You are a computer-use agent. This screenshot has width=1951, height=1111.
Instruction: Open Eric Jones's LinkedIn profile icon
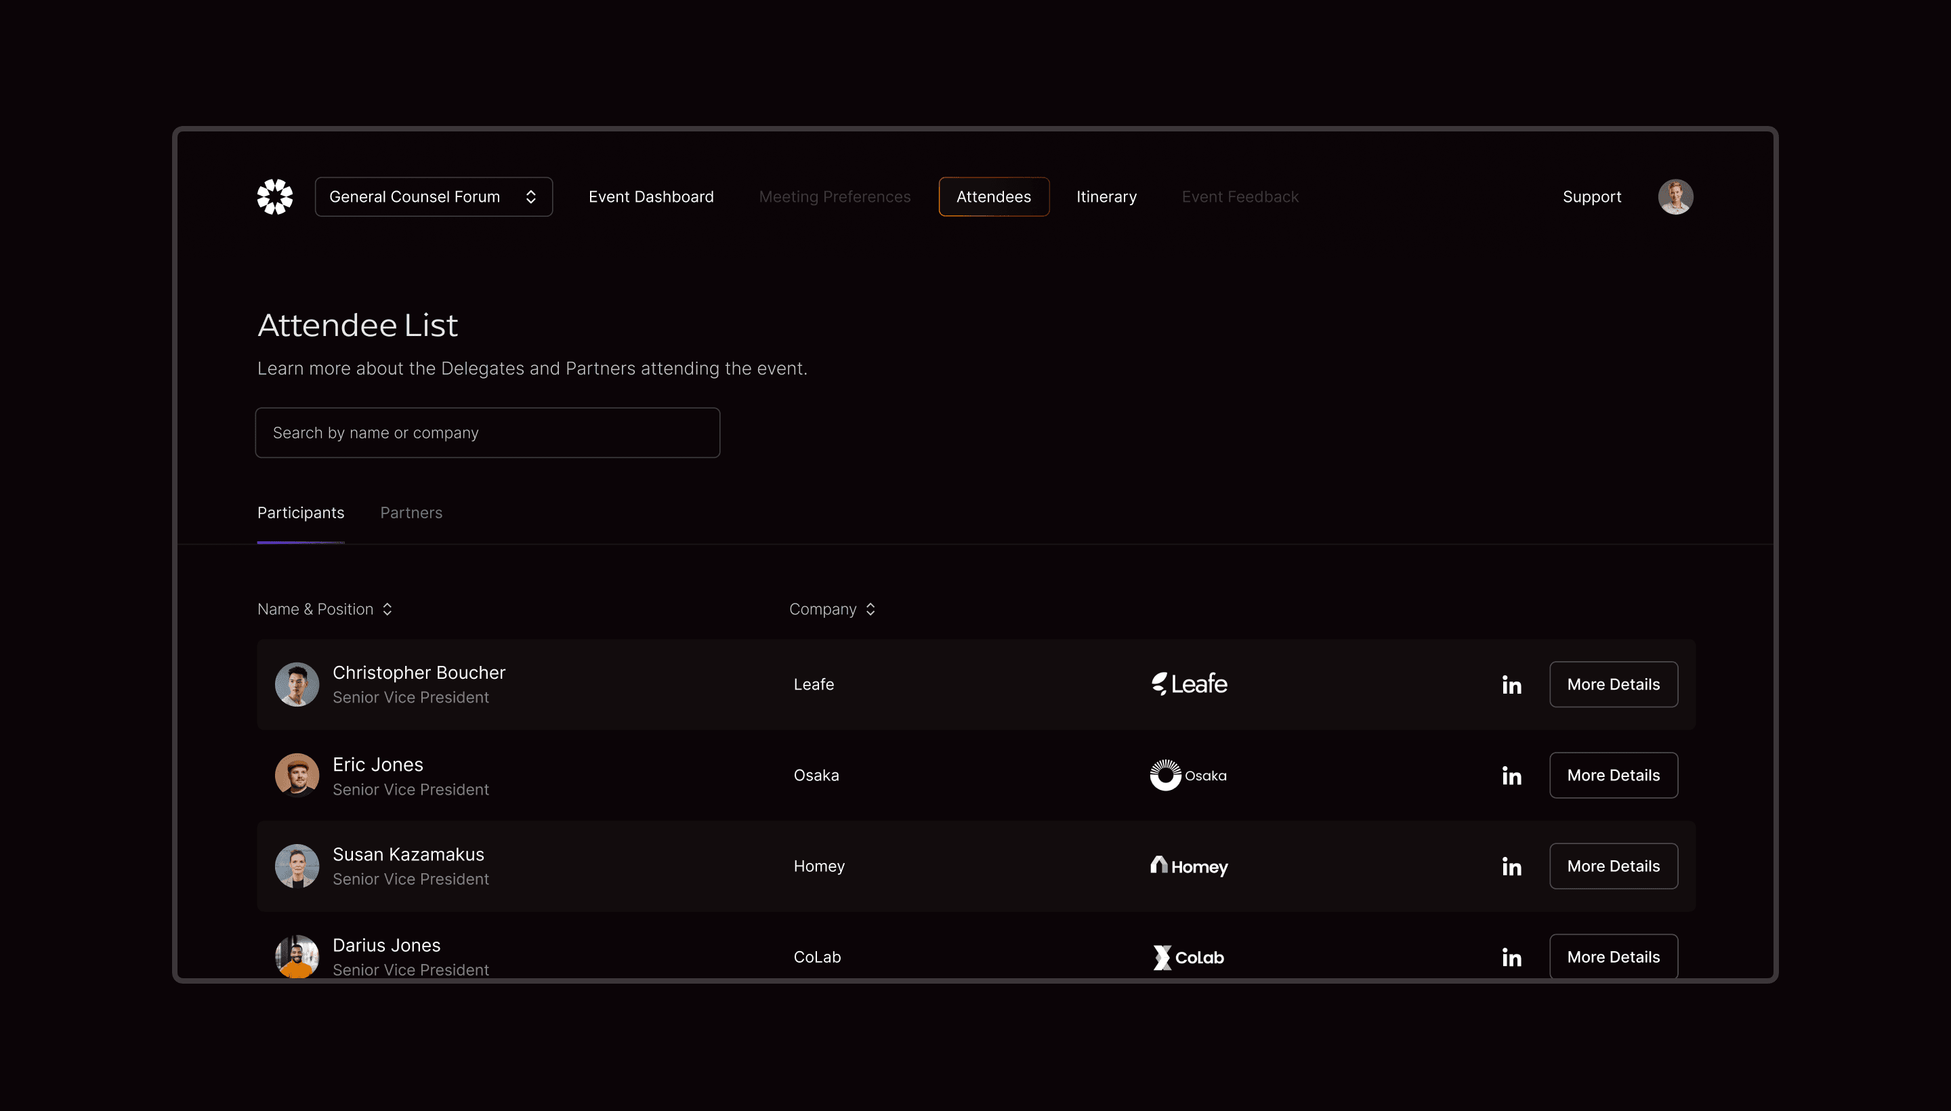[1511, 775]
